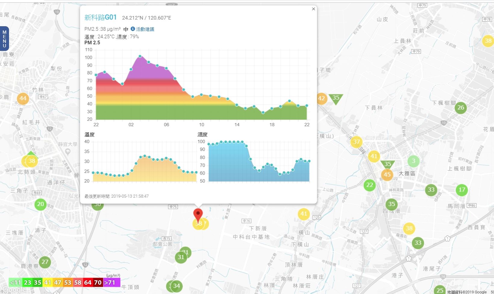Click the 靜宜大學 map label

click(x=68, y=144)
